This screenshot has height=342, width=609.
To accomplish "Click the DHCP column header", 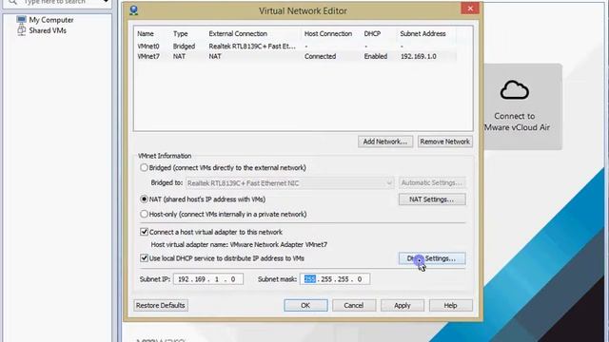I will tap(372, 34).
